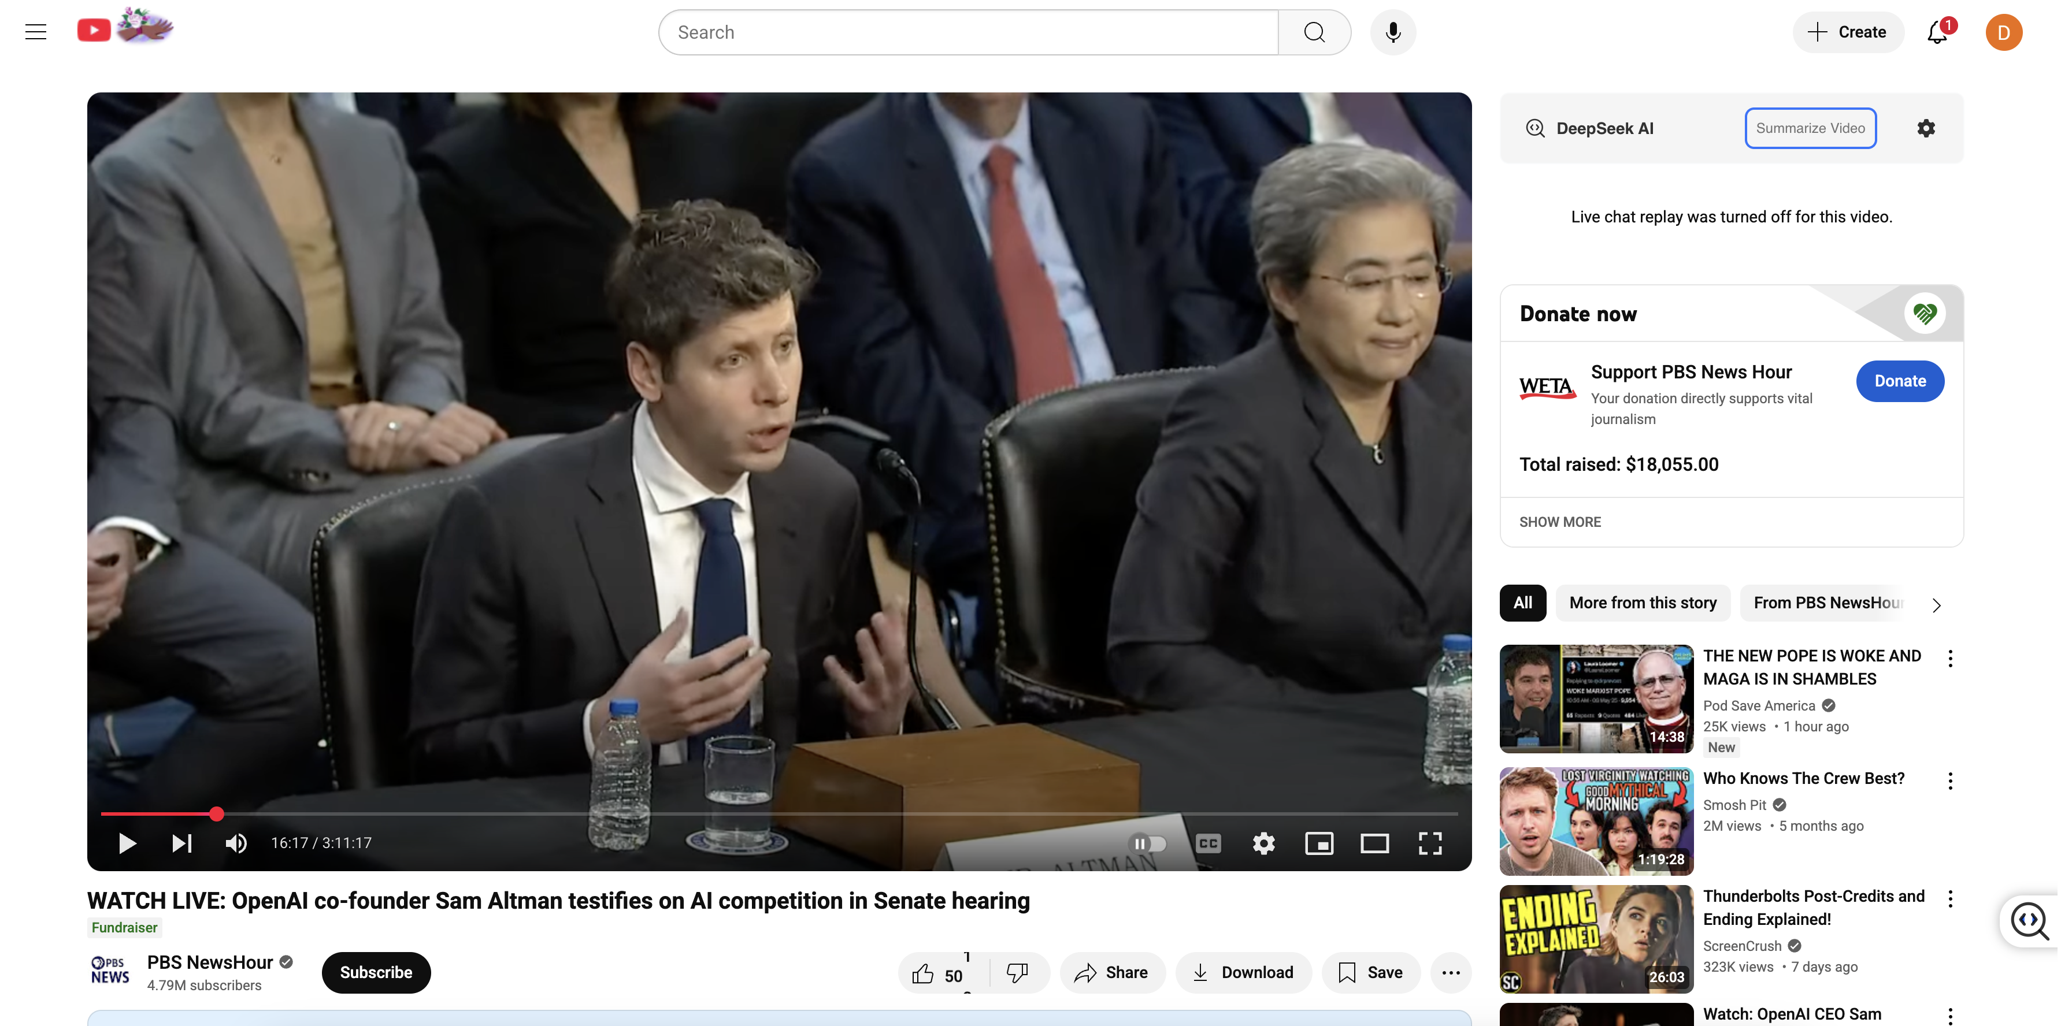The image size is (2061, 1026).
Task: Open the miniplayer
Action: point(1319,843)
